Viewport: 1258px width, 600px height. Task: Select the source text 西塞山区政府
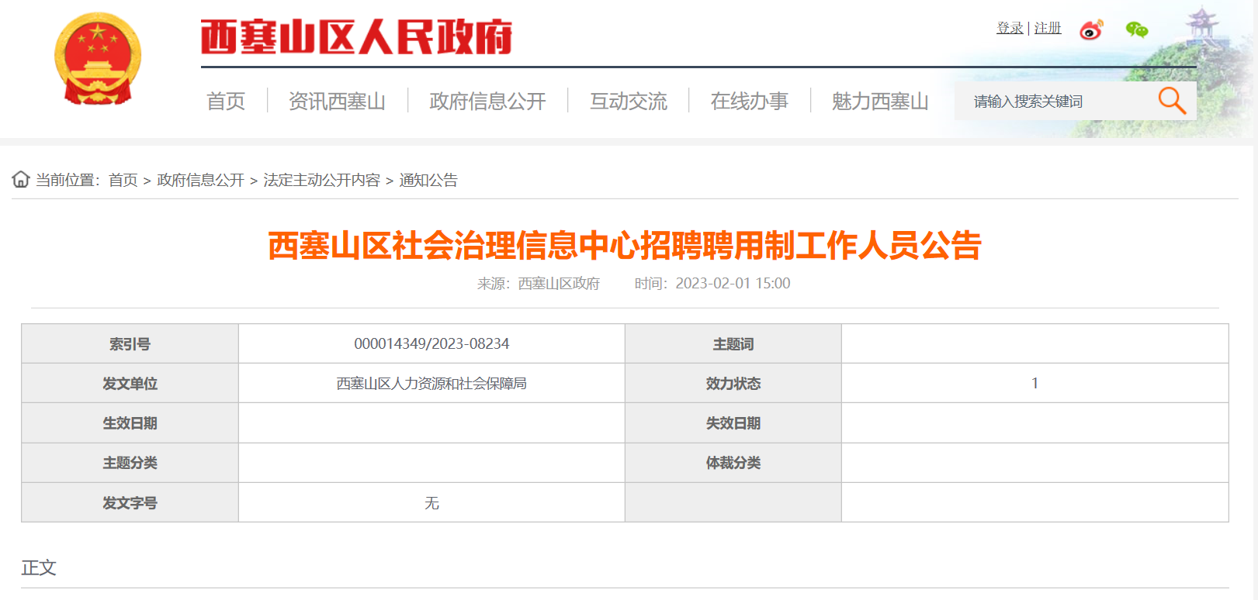(559, 284)
